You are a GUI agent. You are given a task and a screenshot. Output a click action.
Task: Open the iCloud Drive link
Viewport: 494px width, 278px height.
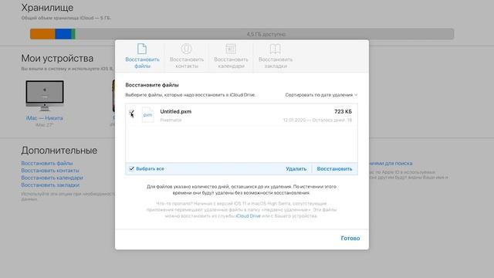[x=248, y=216]
